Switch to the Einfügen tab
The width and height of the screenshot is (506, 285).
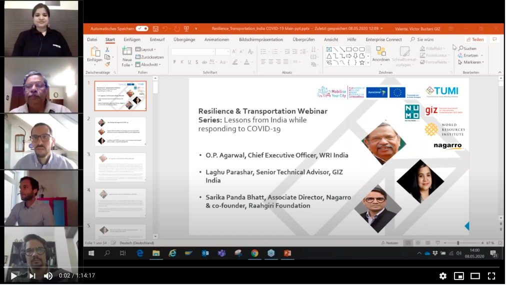click(132, 39)
